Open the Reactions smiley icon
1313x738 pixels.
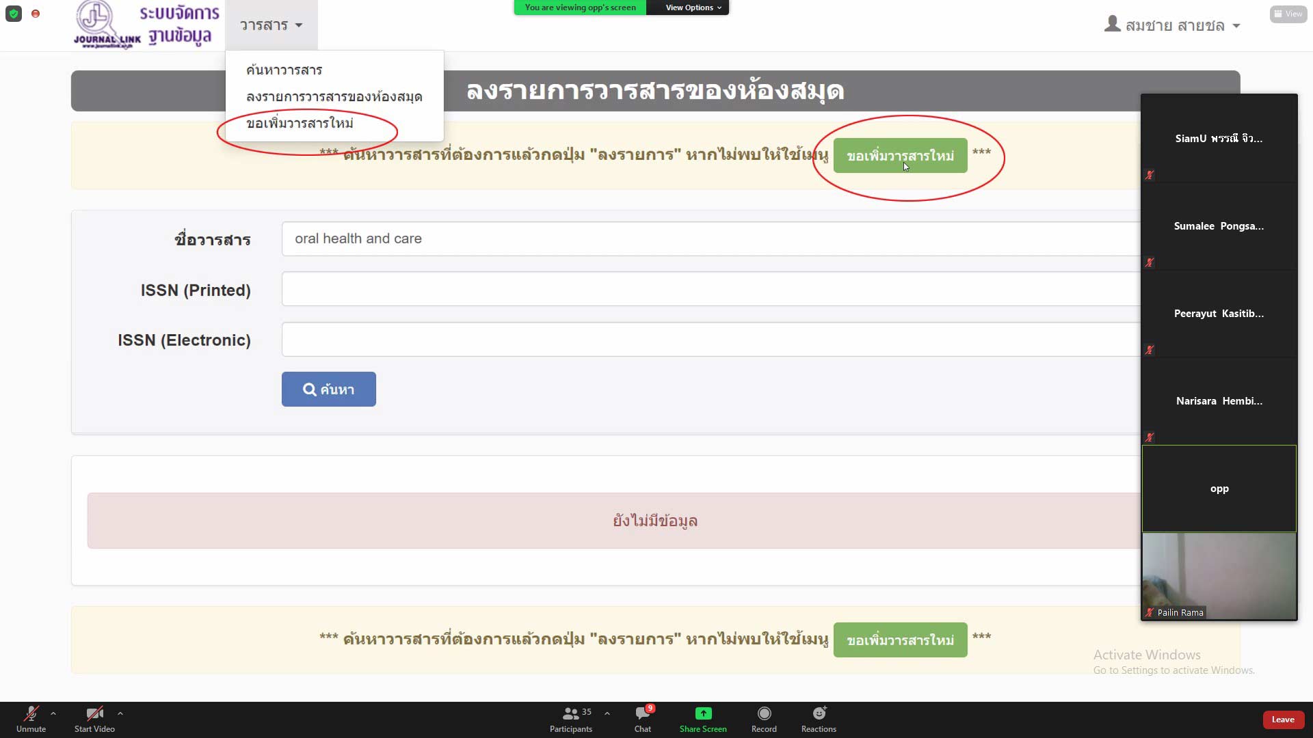pos(819,714)
